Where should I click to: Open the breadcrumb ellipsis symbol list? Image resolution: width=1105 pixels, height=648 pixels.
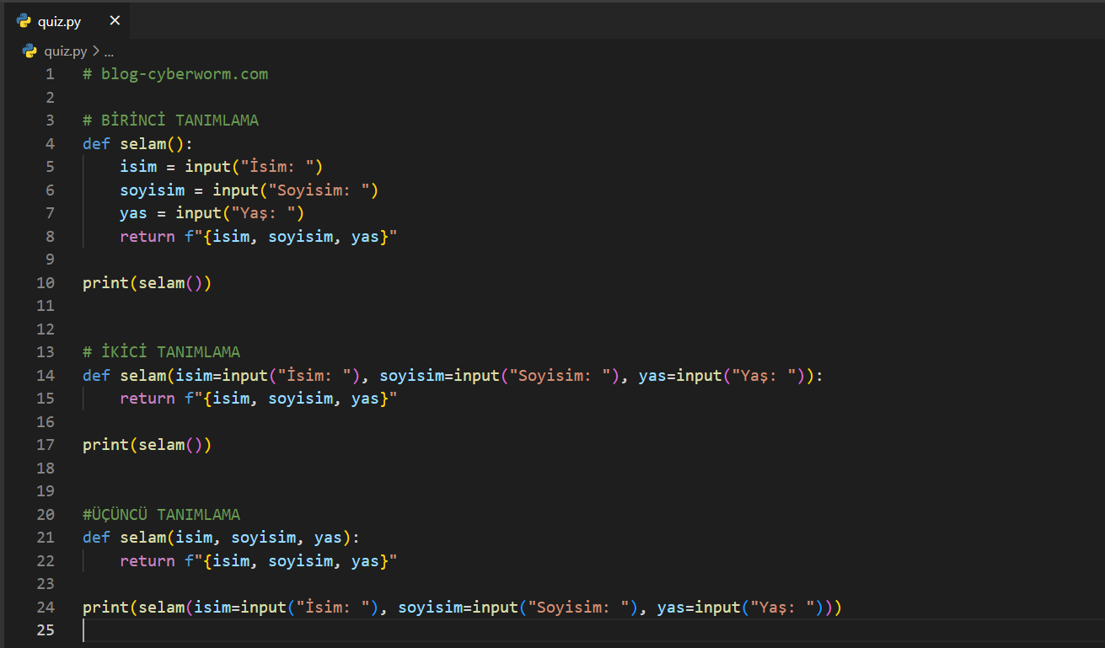[x=109, y=51]
